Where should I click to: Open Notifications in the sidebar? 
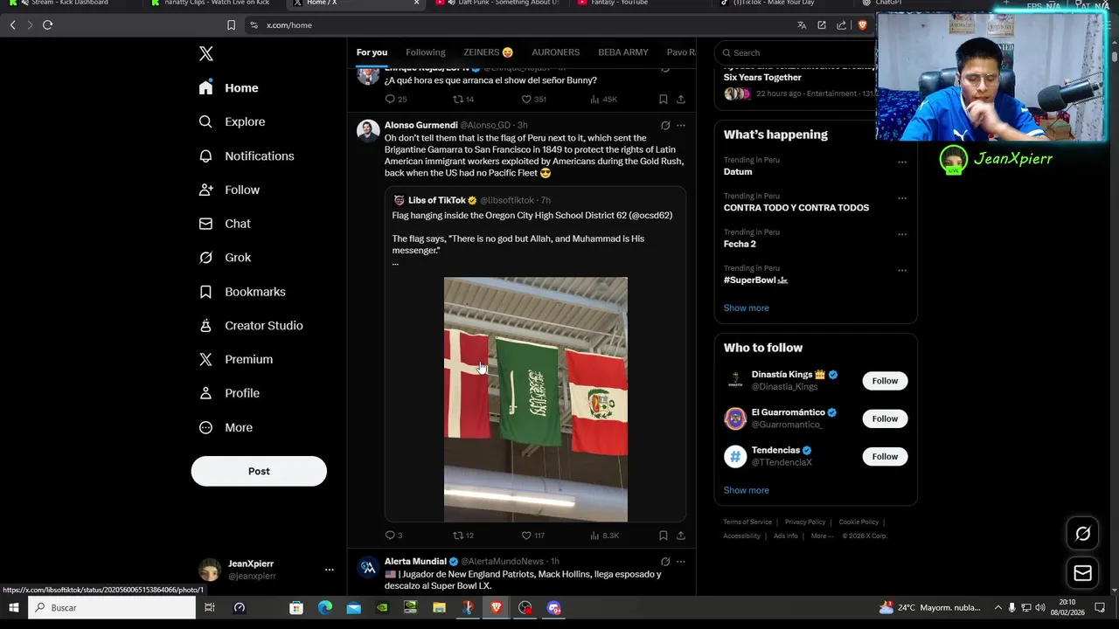click(247, 156)
